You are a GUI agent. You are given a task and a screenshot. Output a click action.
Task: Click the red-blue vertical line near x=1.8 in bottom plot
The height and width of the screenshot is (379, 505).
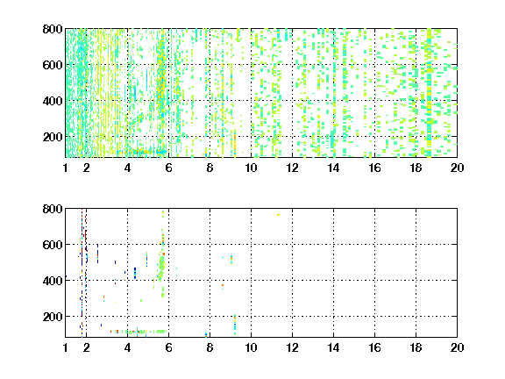(82, 273)
